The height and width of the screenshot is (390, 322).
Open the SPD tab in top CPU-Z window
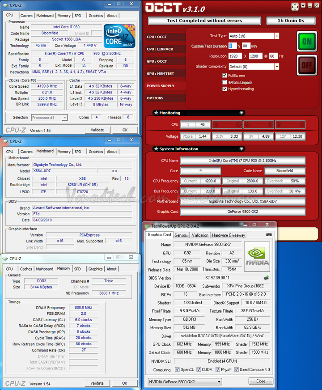[78, 15]
